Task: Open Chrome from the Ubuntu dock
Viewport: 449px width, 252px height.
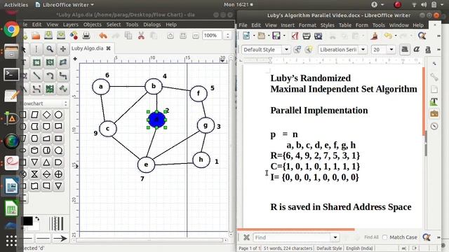Action: click(11, 29)
